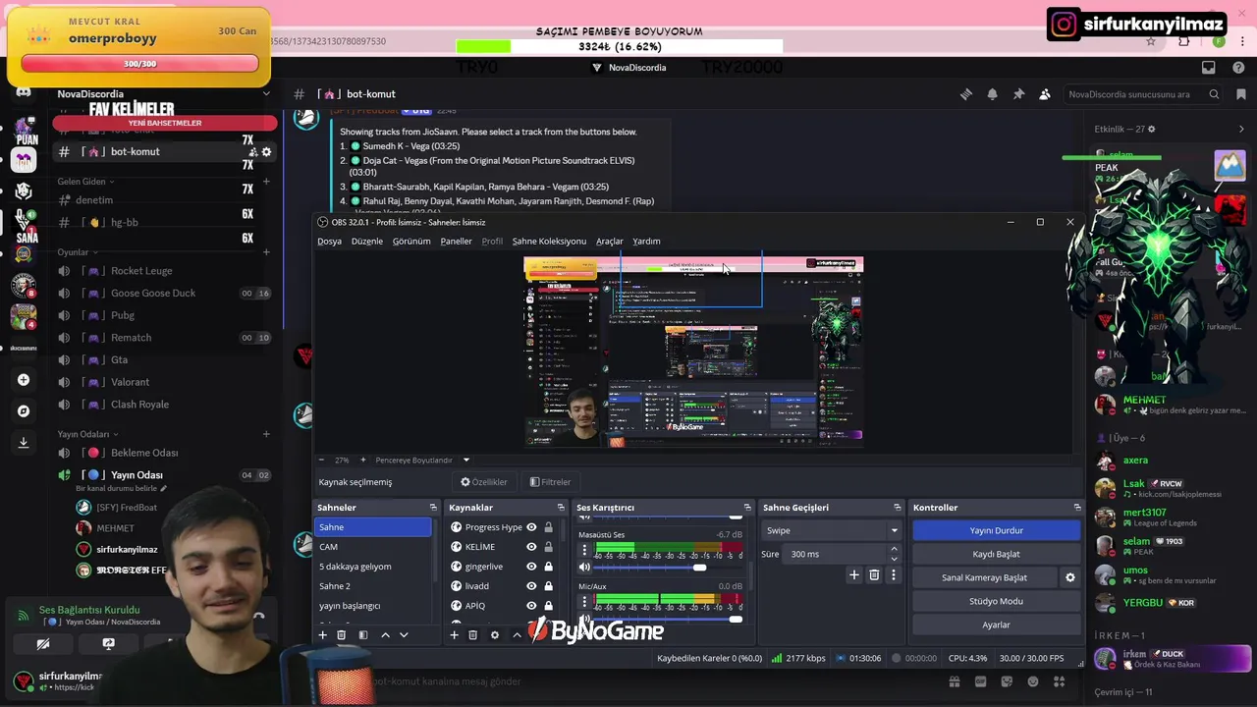Open Masaüstü Ses options three-dot menu
This screenshot has height=707, width=1257.
[584, 550]
